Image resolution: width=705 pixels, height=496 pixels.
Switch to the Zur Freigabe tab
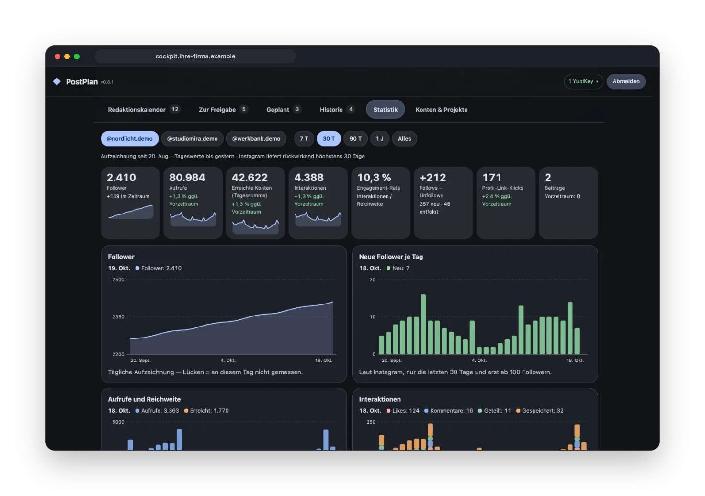(x=223, y=110)
